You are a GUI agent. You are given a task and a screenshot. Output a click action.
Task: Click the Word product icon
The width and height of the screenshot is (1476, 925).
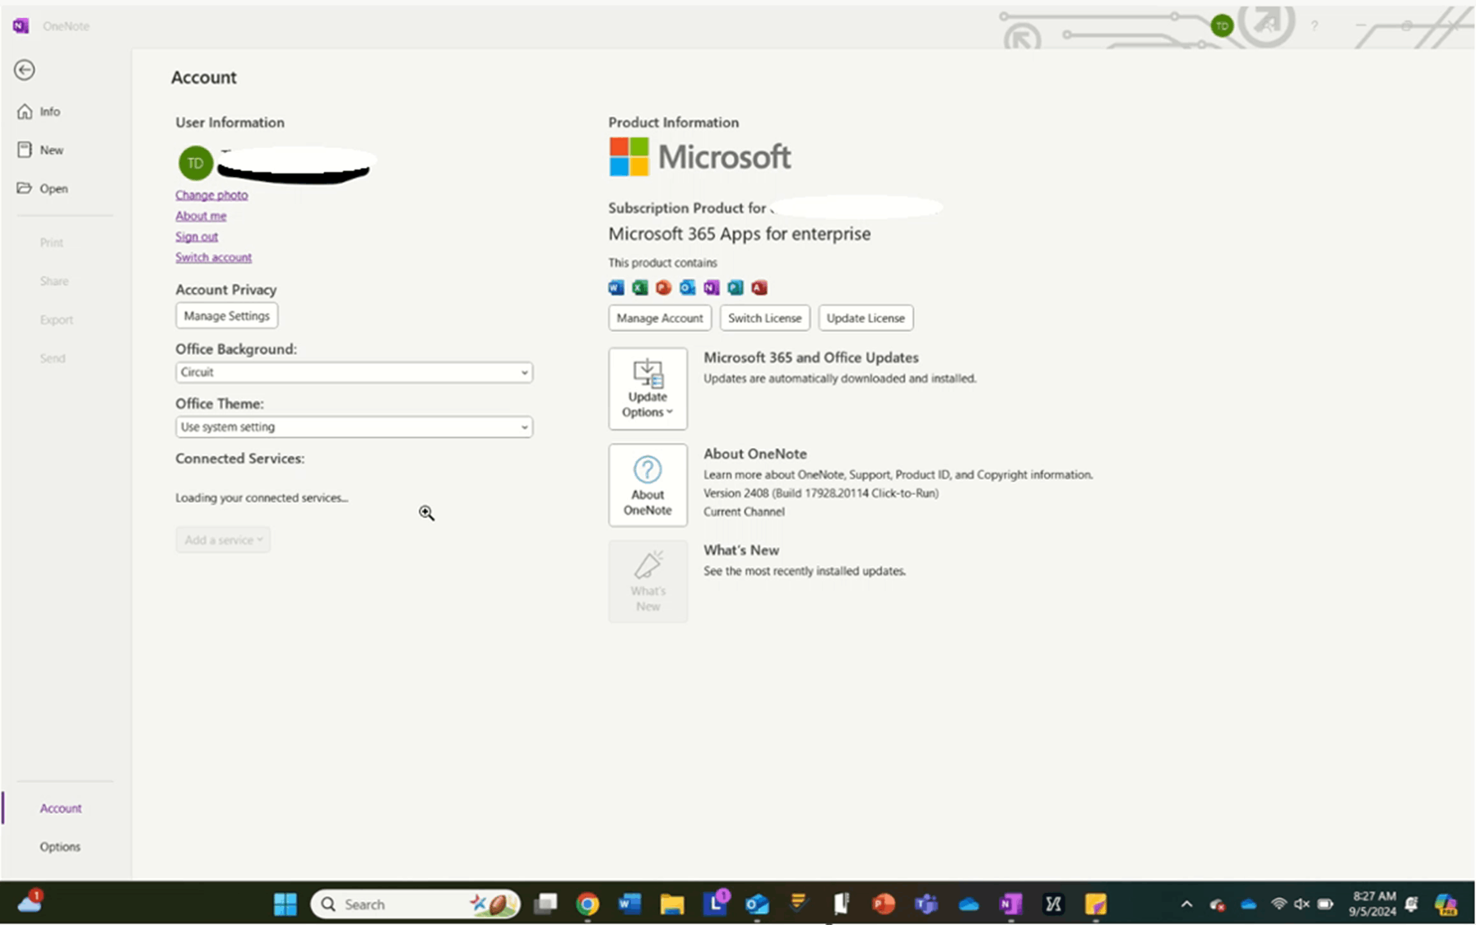coord(616,287)
